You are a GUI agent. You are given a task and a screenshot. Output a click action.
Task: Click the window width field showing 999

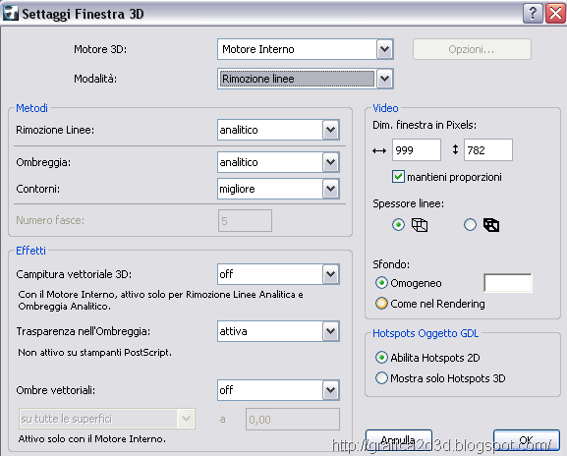point(417,149)
